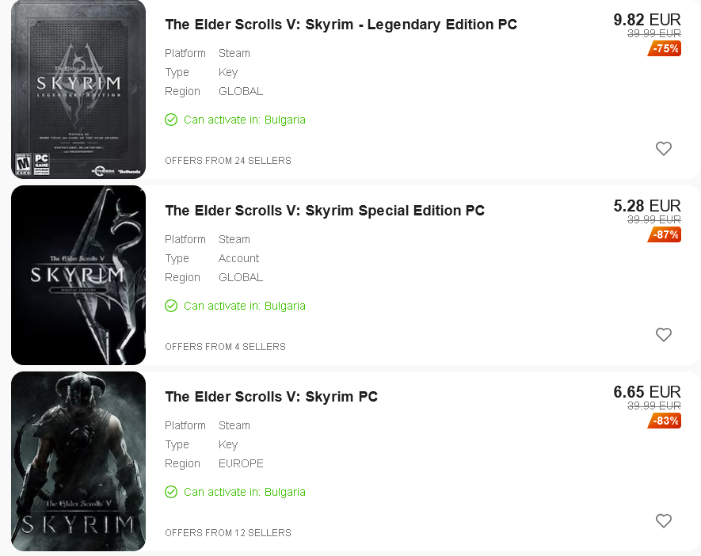View offers from 12 sellers
This screenshot has height=556, width=701.
(228, 532)
